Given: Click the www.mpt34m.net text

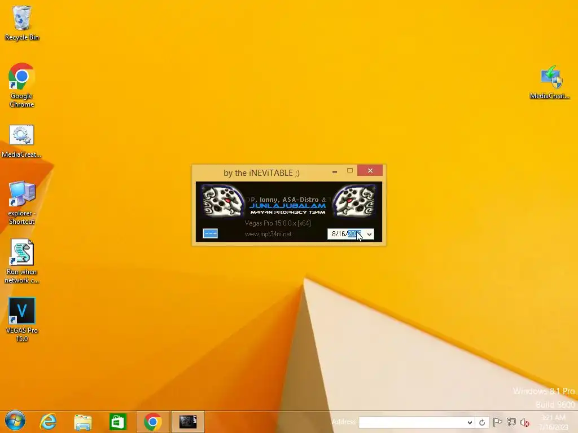Looking at the screenshot, I should 268,234.
